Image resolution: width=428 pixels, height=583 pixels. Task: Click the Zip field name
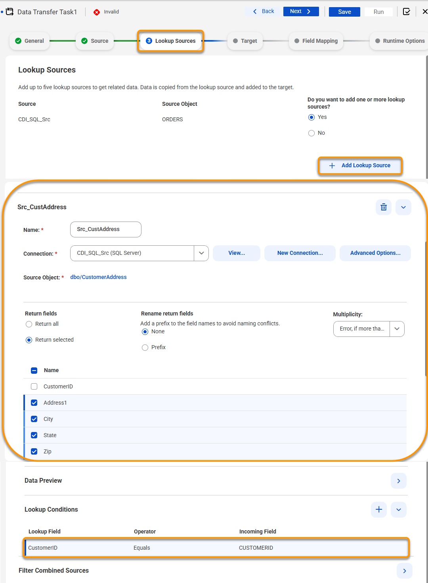pyautogui.click(x=48, y=451)
